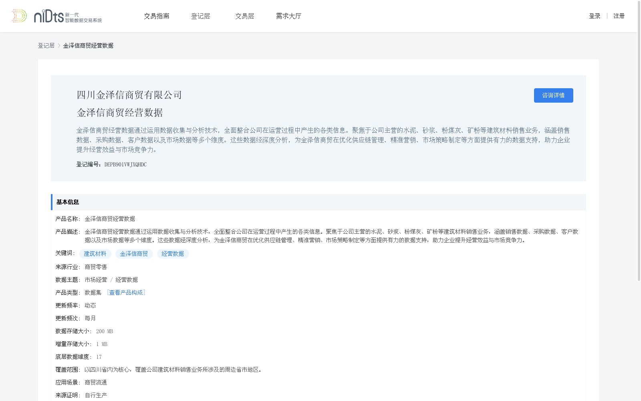Open the 交易指南 menu
This screenshot has height=401, width=641.
[x=157, y=16]
